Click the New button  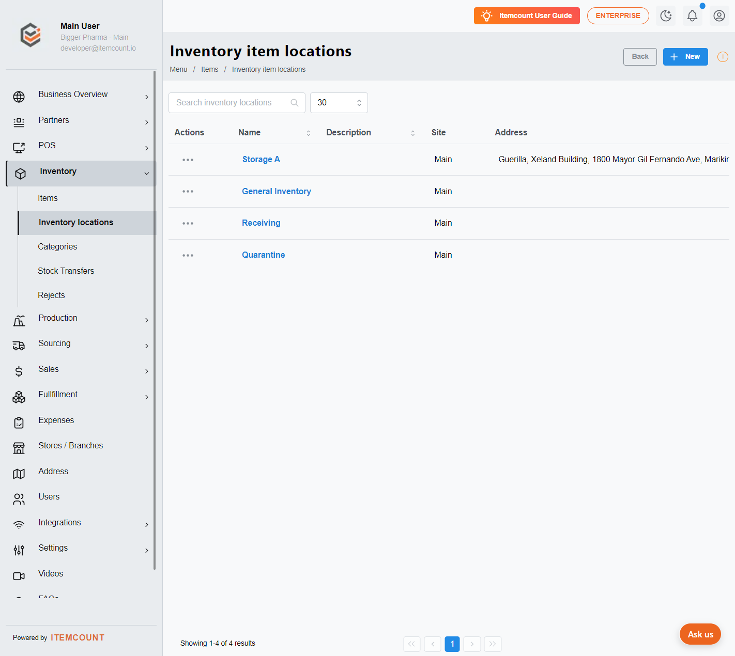(x=685, y=57)
